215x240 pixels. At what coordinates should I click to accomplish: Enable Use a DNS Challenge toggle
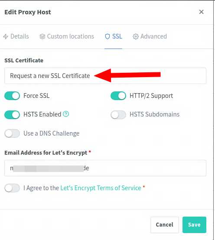pyautogui.click(x=12, y=133)
